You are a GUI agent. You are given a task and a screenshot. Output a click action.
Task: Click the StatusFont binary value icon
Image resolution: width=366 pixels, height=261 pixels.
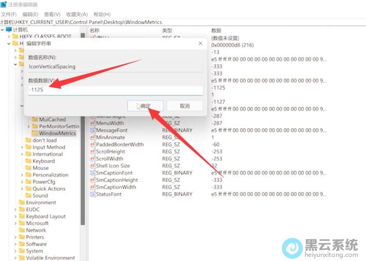click(93, 194)
